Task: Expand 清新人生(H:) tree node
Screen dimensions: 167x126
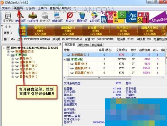Action: click(12, 73)
